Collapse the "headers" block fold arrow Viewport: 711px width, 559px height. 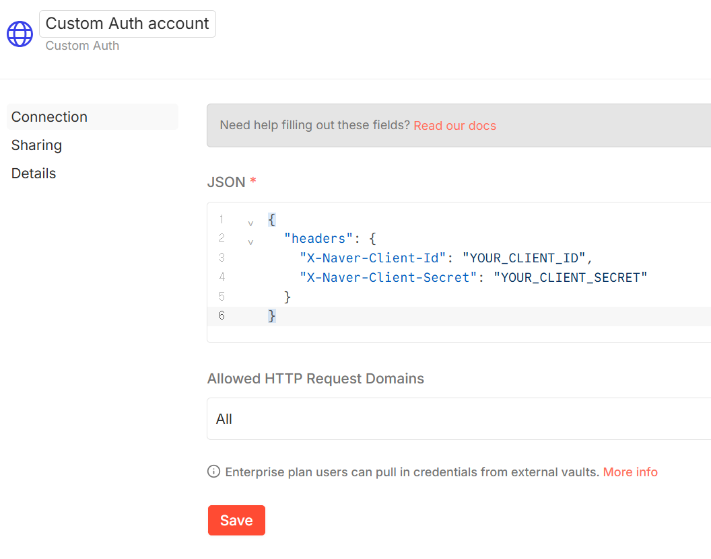250,242
